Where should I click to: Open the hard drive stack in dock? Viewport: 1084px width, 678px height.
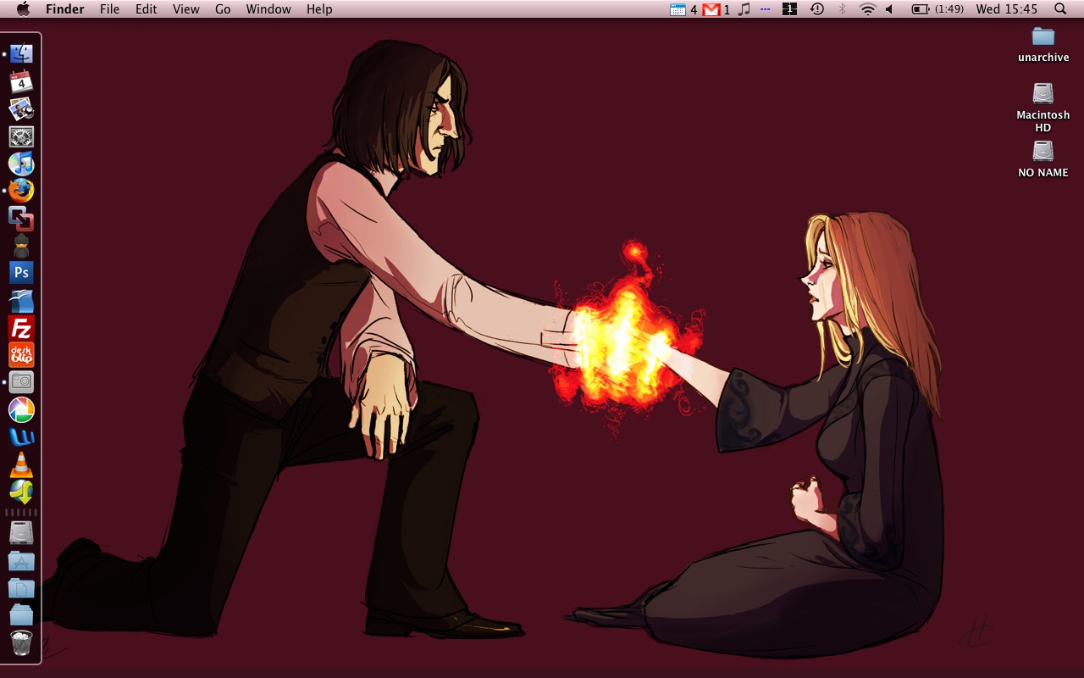21,533
